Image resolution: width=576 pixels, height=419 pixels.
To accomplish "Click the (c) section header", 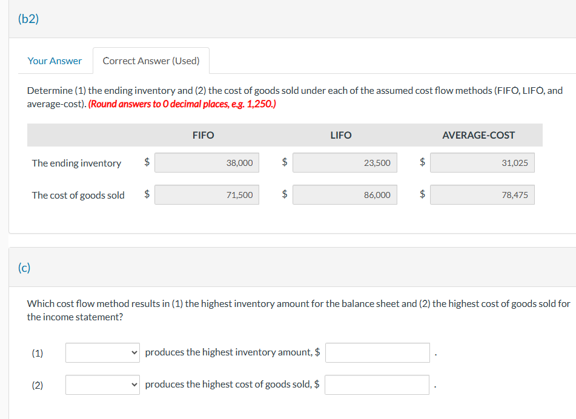I will pyautogui.click(x=23, y=267).
